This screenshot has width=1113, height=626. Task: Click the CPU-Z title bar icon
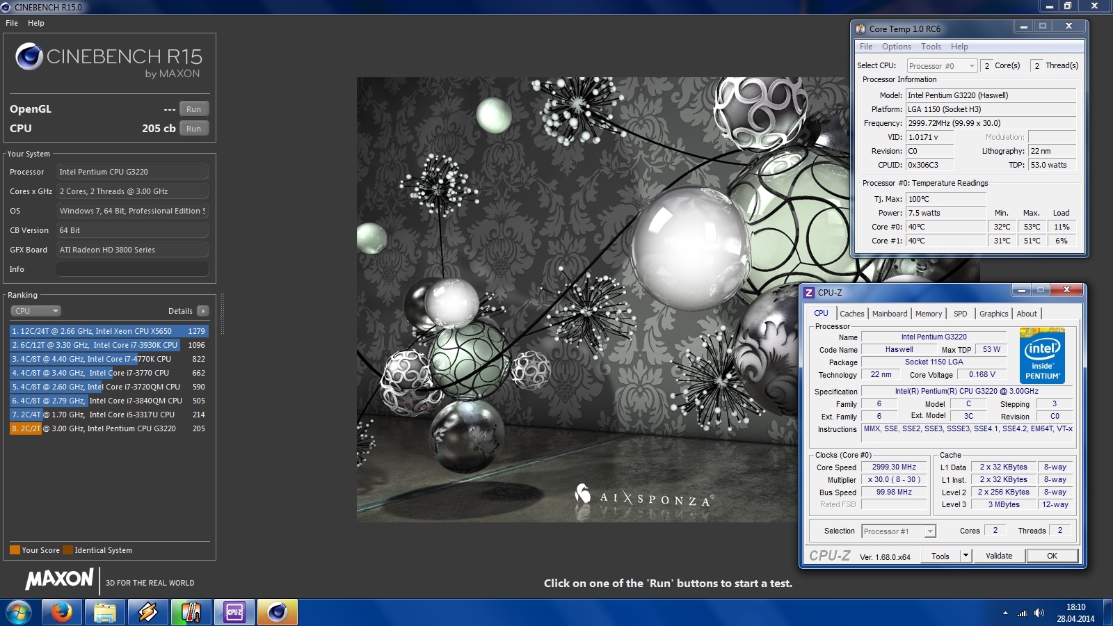point(809,293)
